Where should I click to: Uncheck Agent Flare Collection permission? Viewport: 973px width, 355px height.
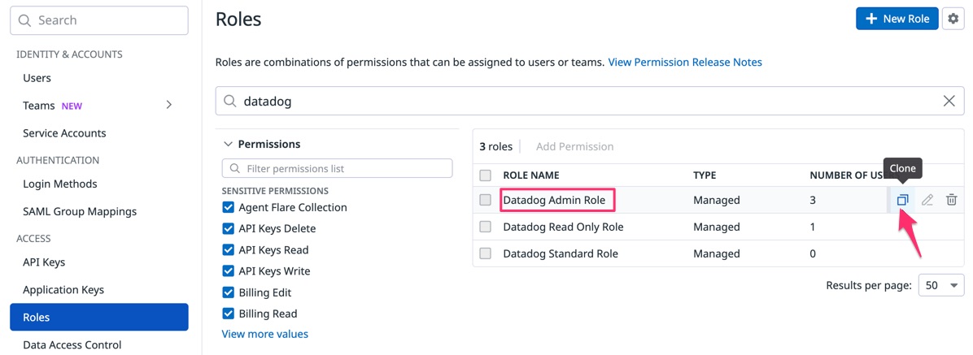(x=229, y=207)
